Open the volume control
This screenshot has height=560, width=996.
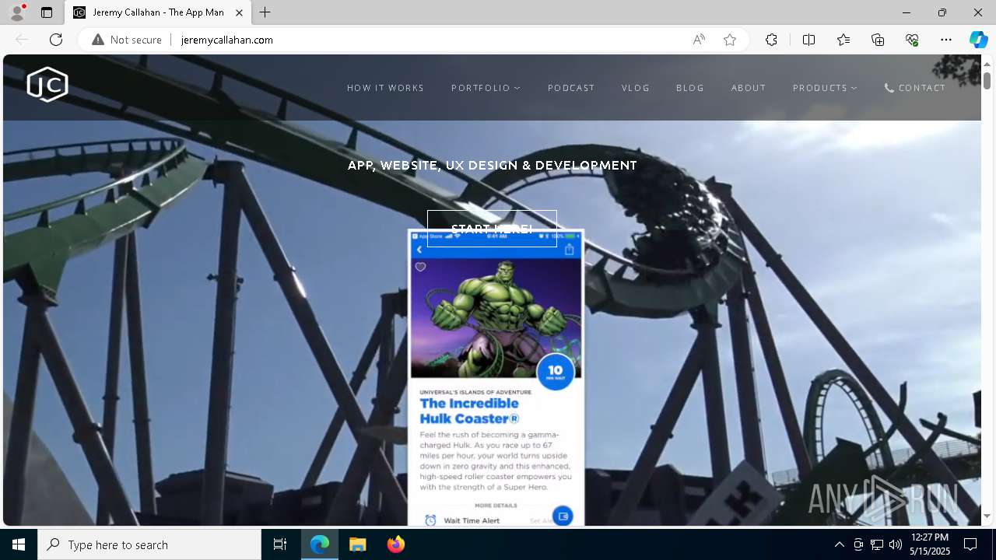[x=896, y=544]
